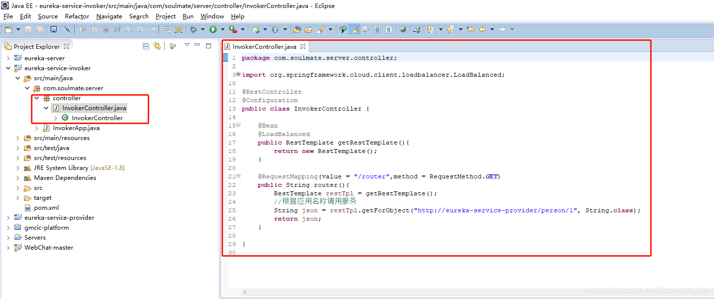Open the File menu
The image size is (714, 299).
[x=8, y=16]
